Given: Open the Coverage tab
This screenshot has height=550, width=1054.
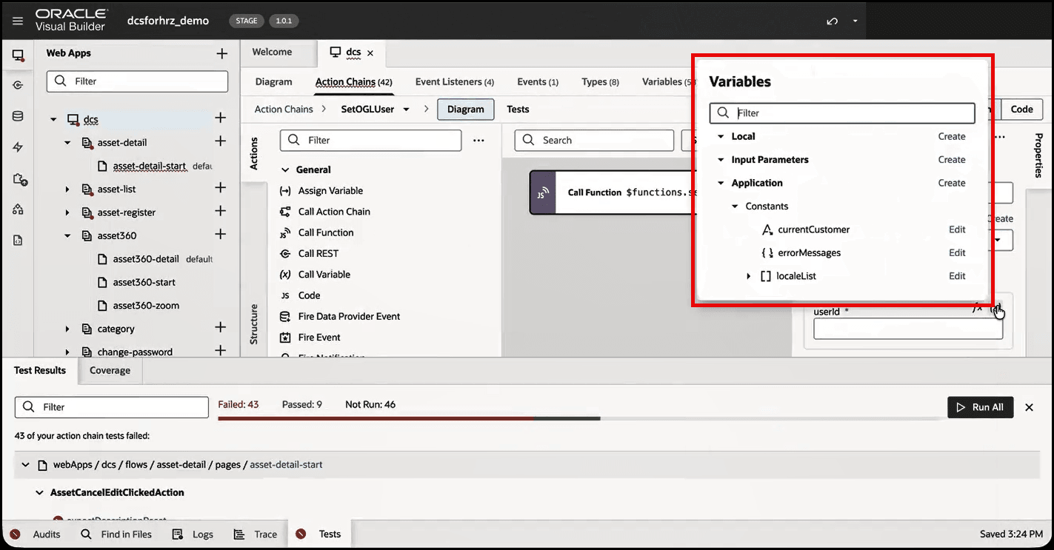Looking at the screenshot, I should coord(110,370).
